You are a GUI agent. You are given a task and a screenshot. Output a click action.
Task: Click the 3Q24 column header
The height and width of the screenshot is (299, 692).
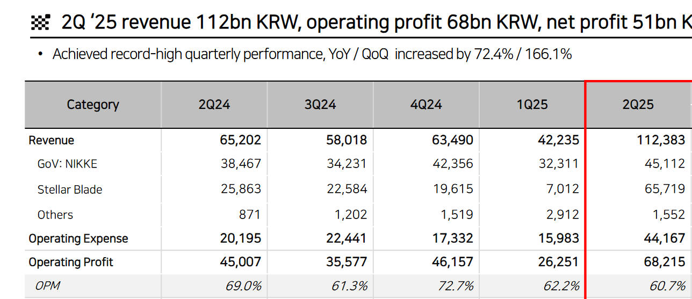[320, 105]
